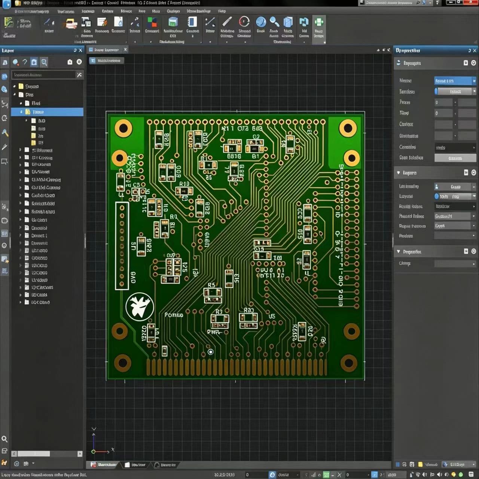Toggle the X-shaped icon in the status bar

[x=339, y=475]
